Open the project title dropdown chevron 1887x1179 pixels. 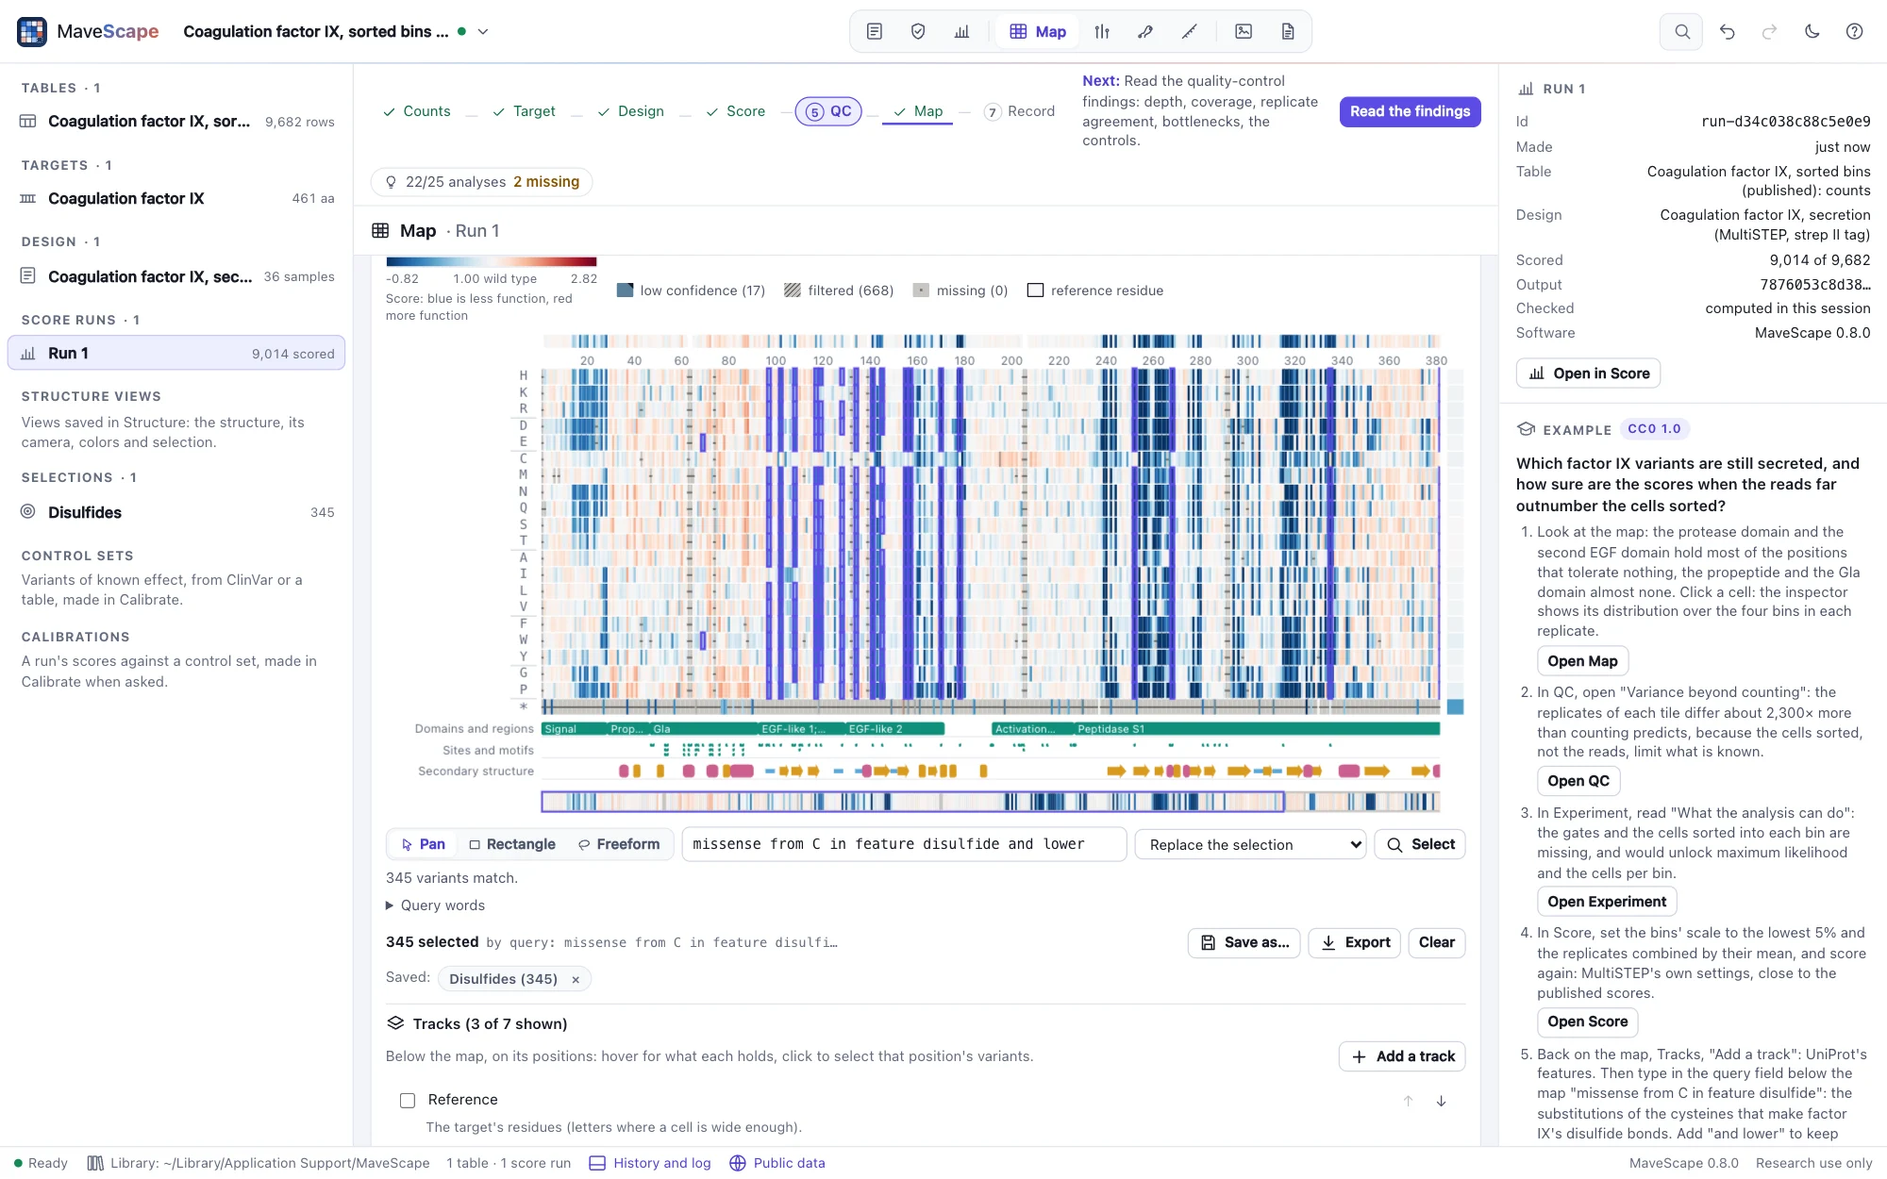[x=483, y=31]
